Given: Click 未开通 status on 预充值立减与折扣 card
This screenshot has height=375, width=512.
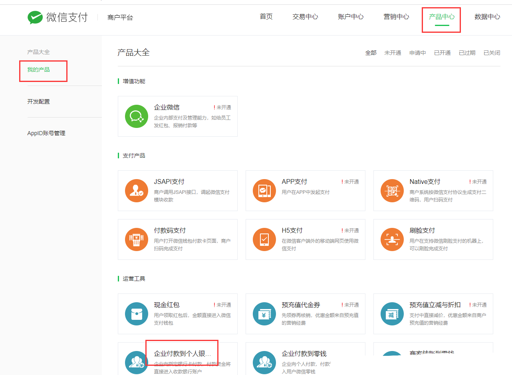Looking at the screenshot, I should coord(478,305).
